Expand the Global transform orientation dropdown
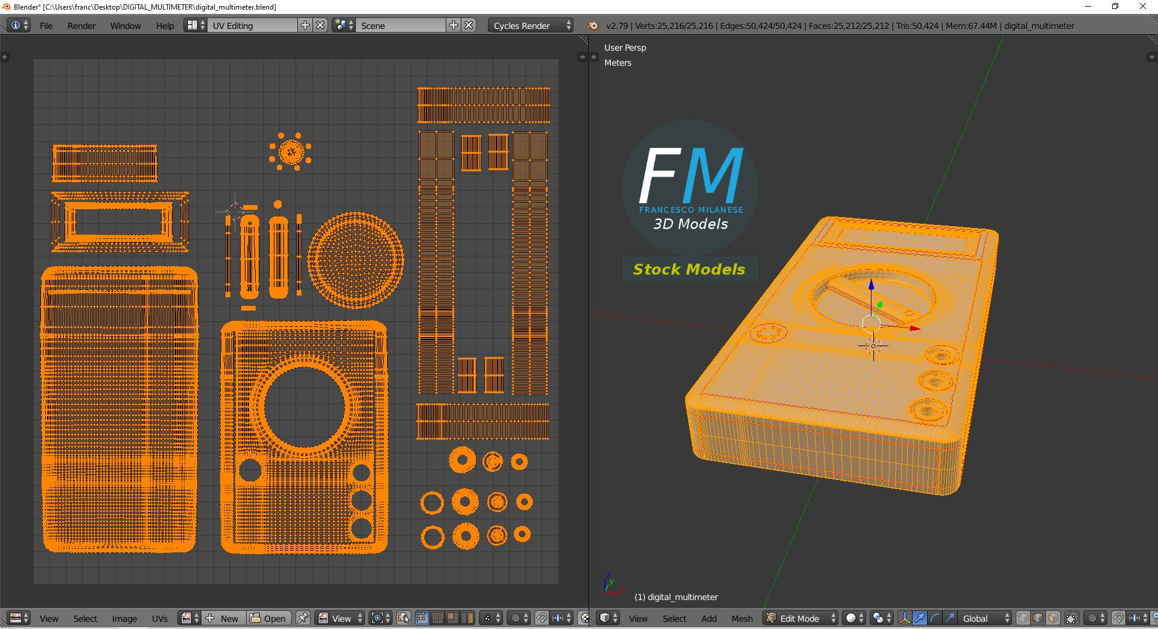1158x629 pixels. (x=985, y=618)
